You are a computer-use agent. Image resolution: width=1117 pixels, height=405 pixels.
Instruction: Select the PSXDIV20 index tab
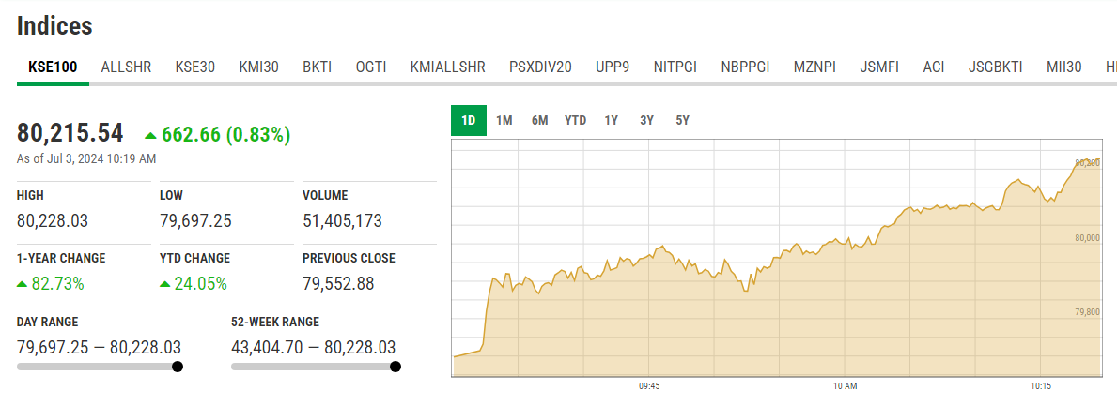pyautogui.click(x=540, y=67)
